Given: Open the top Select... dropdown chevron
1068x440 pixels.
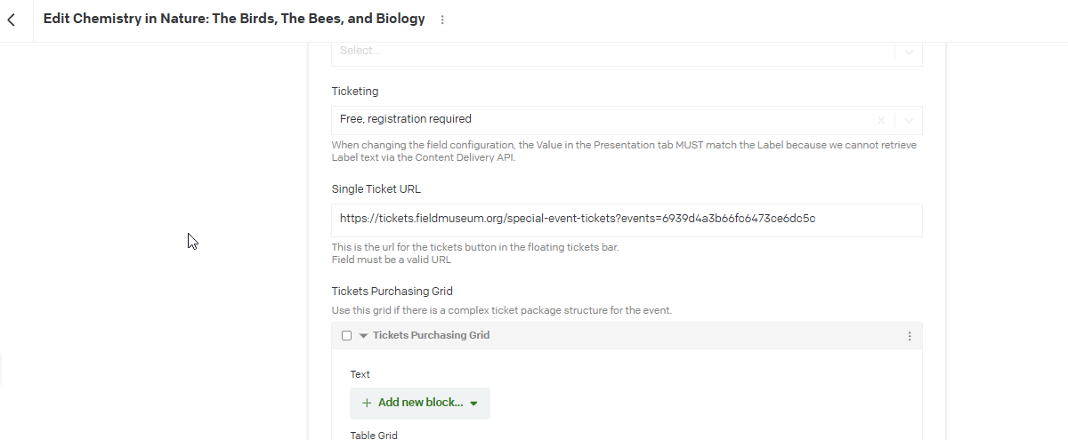Looking at the screenshot, I should (x=909, y=52).
